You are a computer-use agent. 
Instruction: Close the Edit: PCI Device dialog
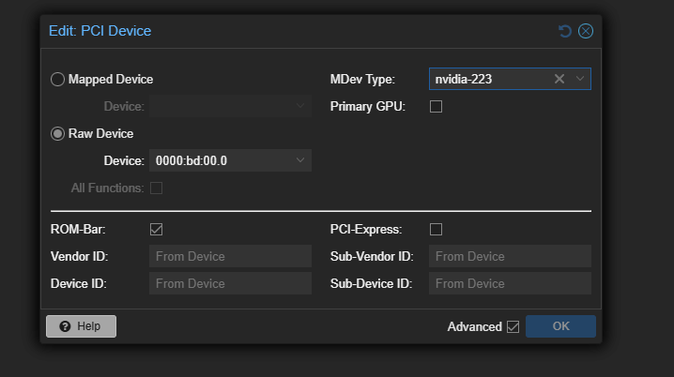[x=585, y=31]
